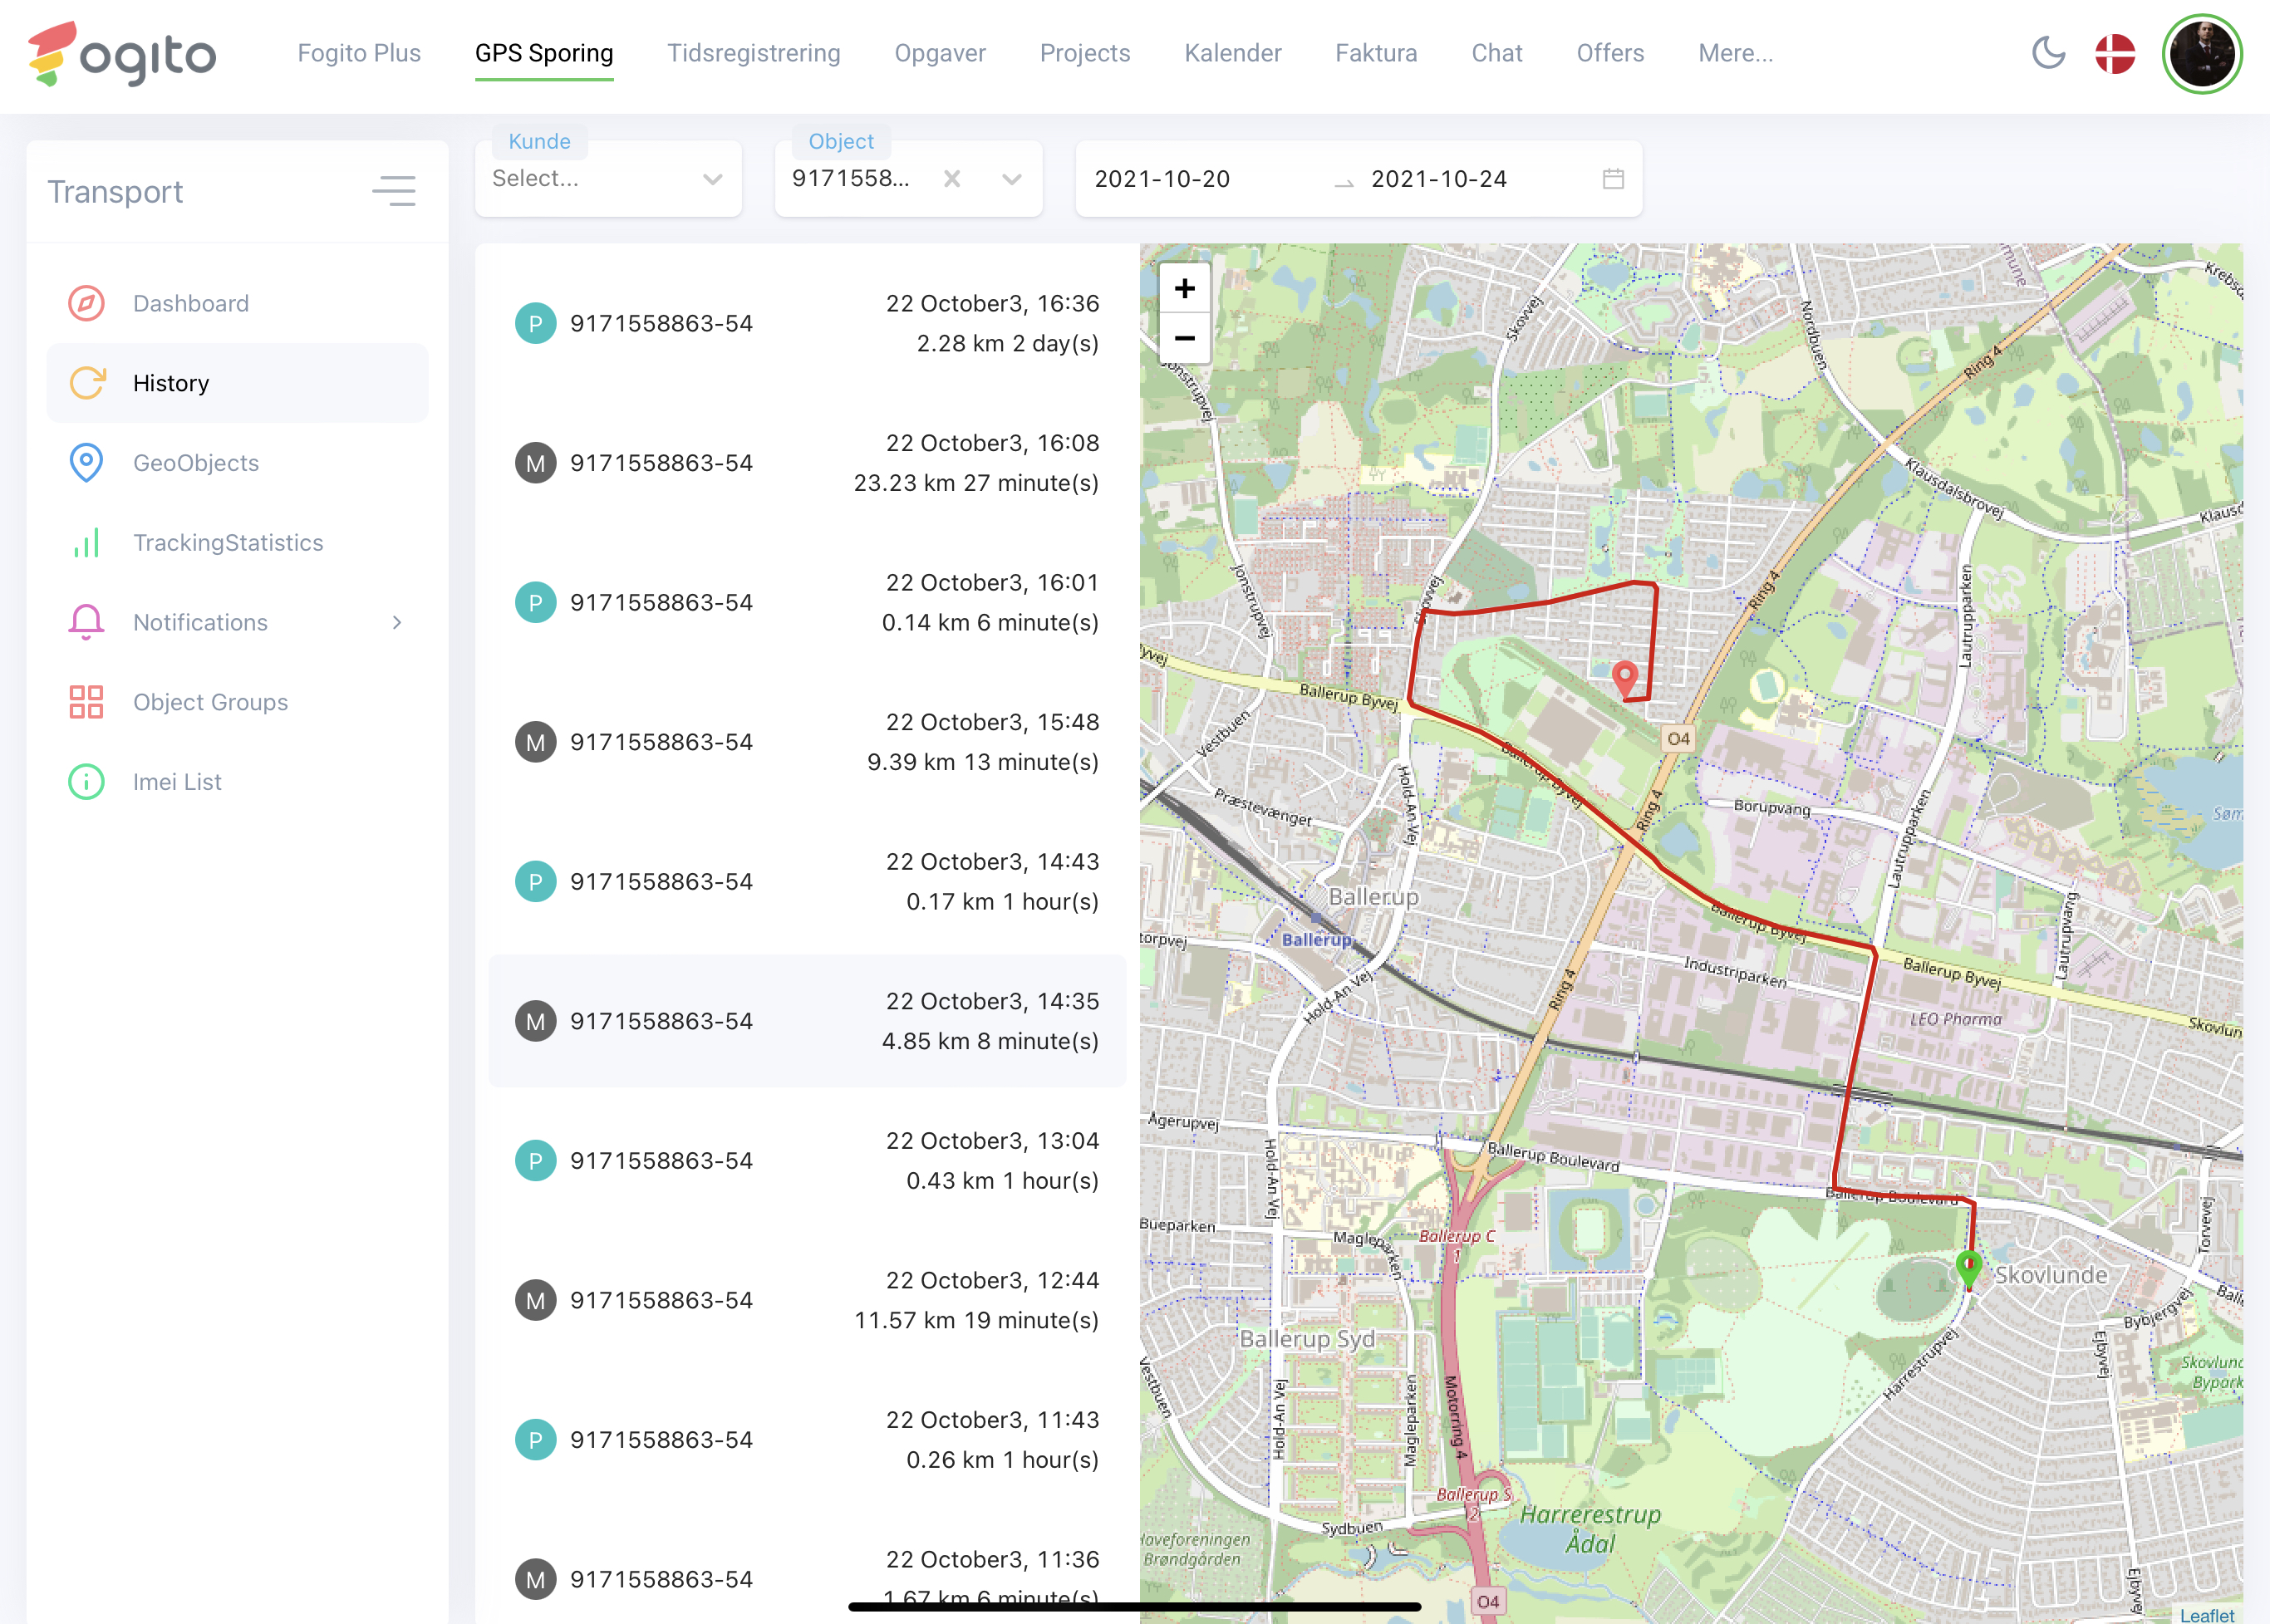Open GeoObjects in the sidebar
2270x1624 pixels.
point(195,463)
